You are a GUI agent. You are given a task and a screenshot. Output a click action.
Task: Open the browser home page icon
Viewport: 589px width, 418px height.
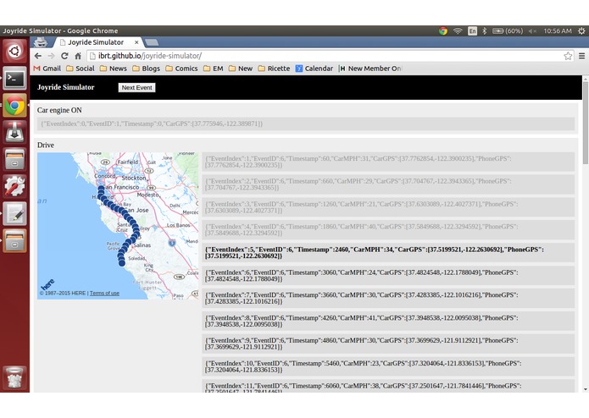pos(78,56)
